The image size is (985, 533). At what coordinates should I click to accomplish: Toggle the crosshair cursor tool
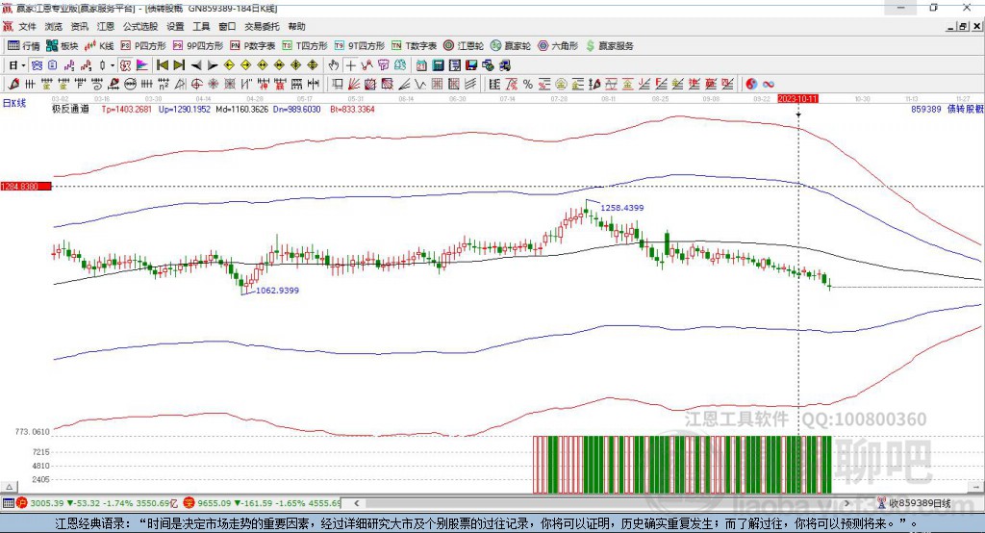point(350,65)
